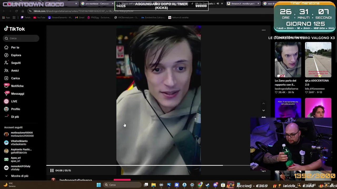Viewport: 337px width, 189px height.
Task: Open the Eurobet.live Calcio bookmark
Action: 153,18
